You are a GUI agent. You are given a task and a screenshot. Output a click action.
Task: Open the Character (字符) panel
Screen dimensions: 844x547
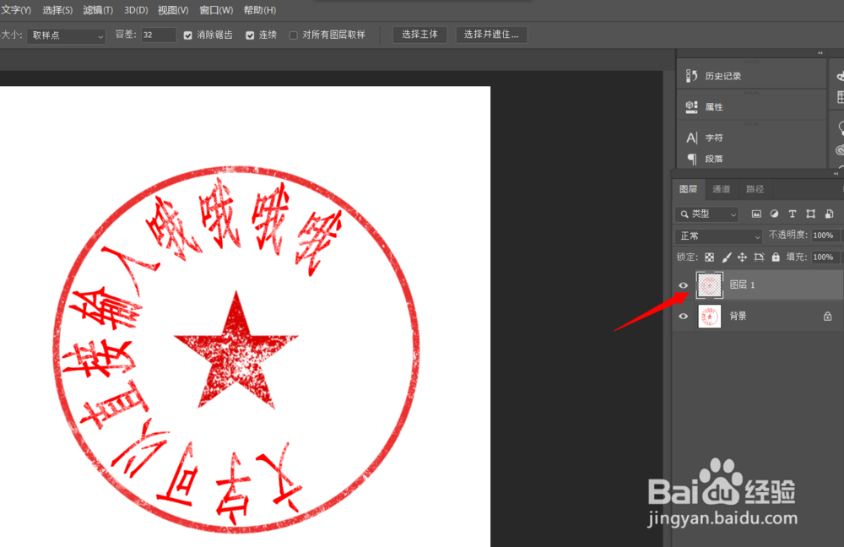pos(713,137)
